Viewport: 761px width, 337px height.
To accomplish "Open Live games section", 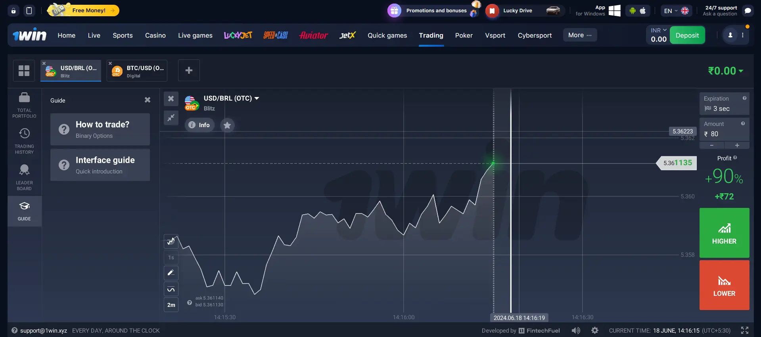I will (195, 35).
